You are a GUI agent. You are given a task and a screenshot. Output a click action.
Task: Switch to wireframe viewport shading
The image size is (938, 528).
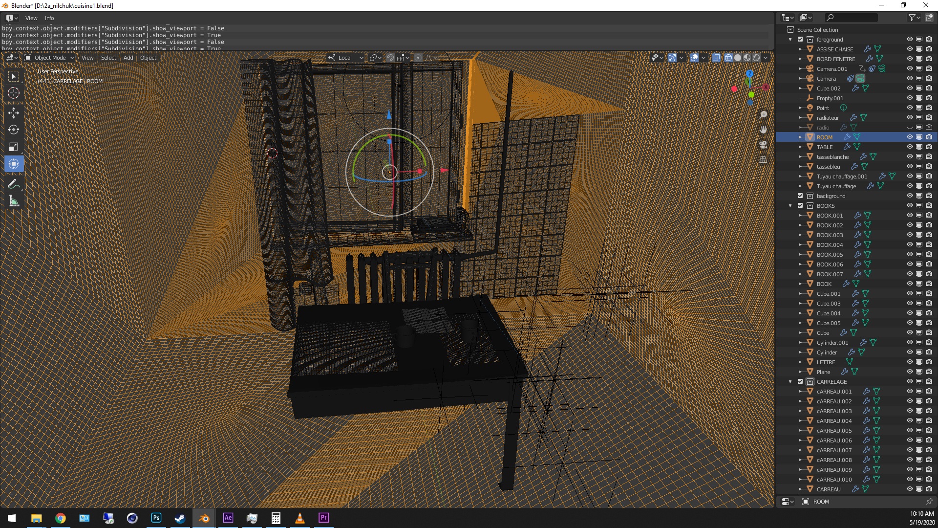(x=728, y=58)
